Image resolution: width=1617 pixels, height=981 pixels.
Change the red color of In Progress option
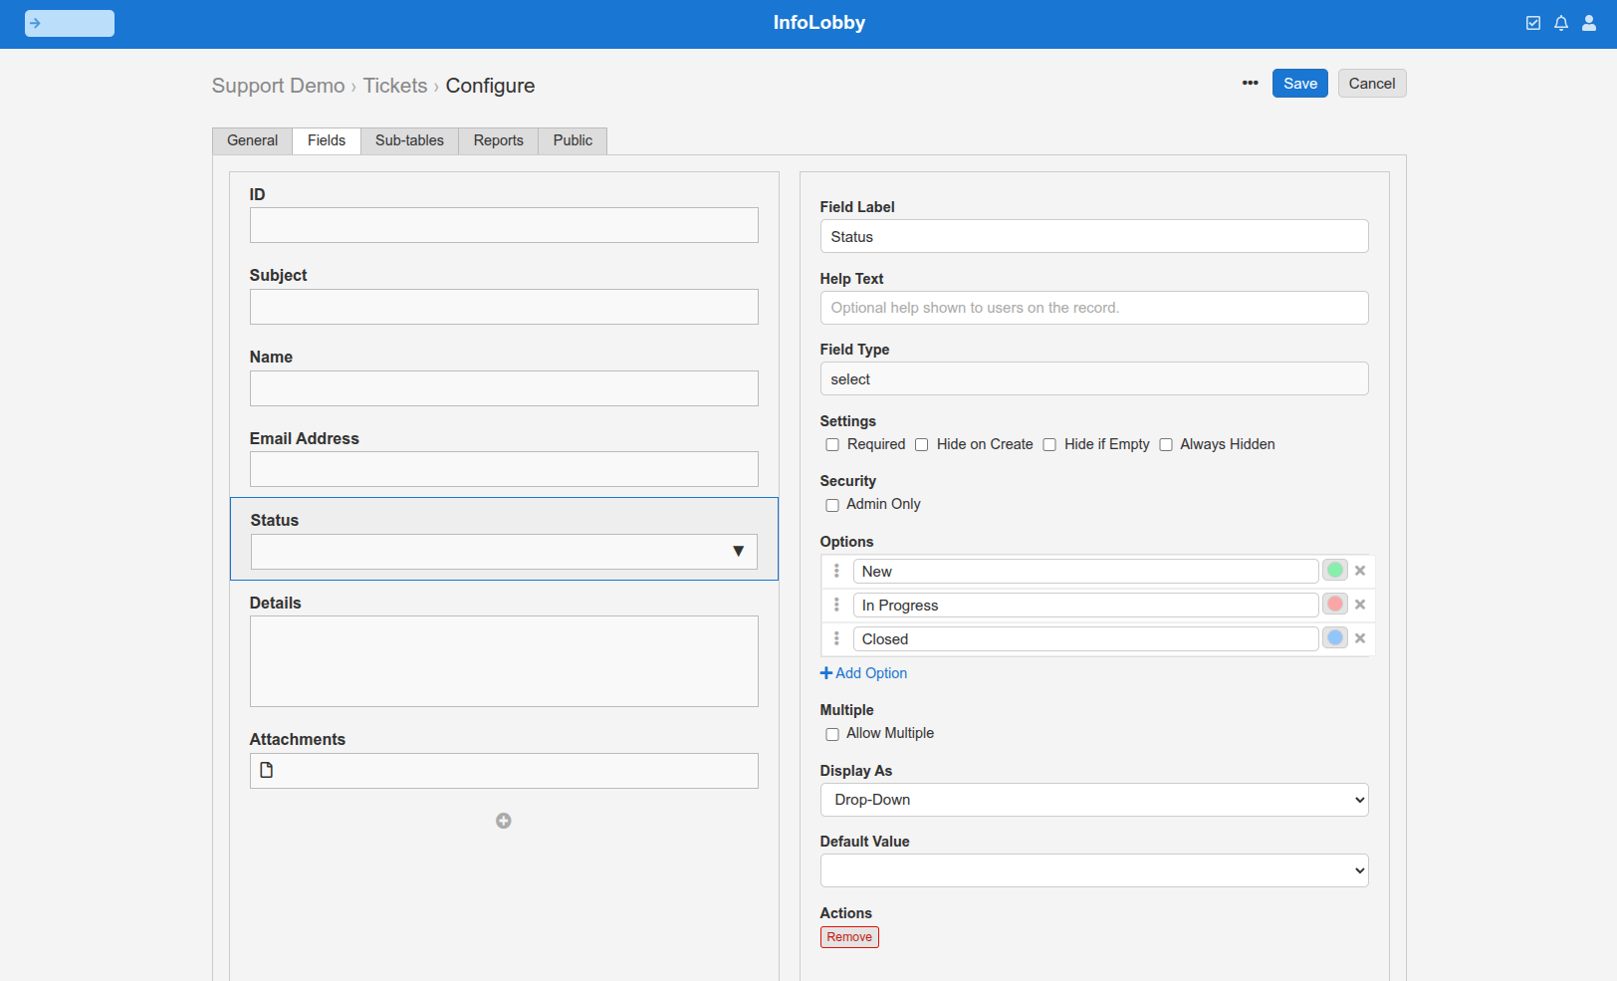[x=1335, y=604]
